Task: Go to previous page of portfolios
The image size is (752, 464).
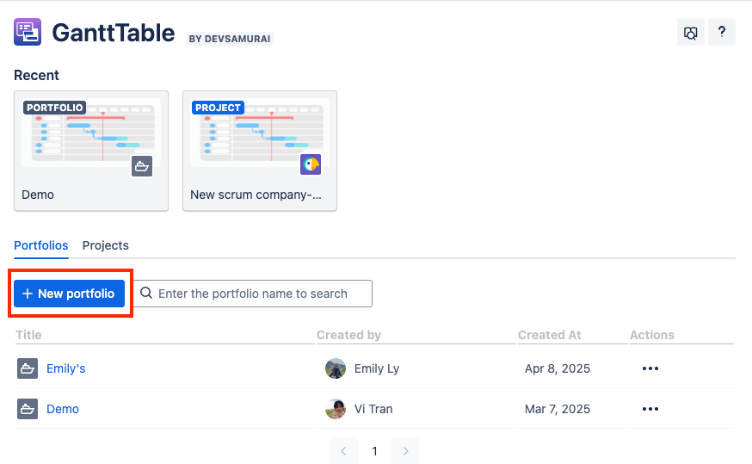Action: tap(344, 451)
